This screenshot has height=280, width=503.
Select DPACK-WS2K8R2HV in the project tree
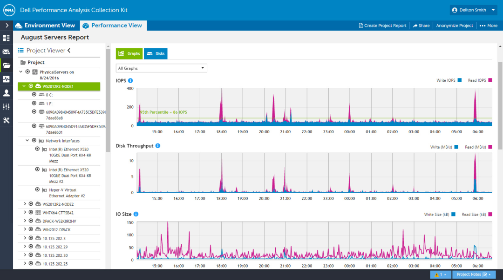pos(59,221)
